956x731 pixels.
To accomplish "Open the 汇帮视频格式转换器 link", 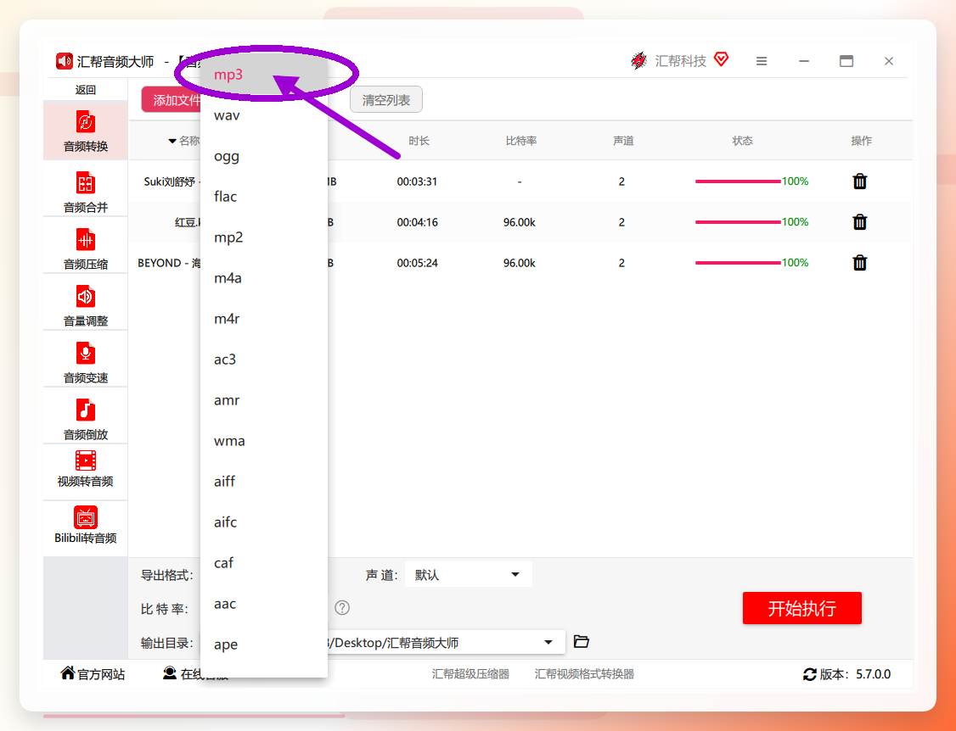I will tap(584, 673).
